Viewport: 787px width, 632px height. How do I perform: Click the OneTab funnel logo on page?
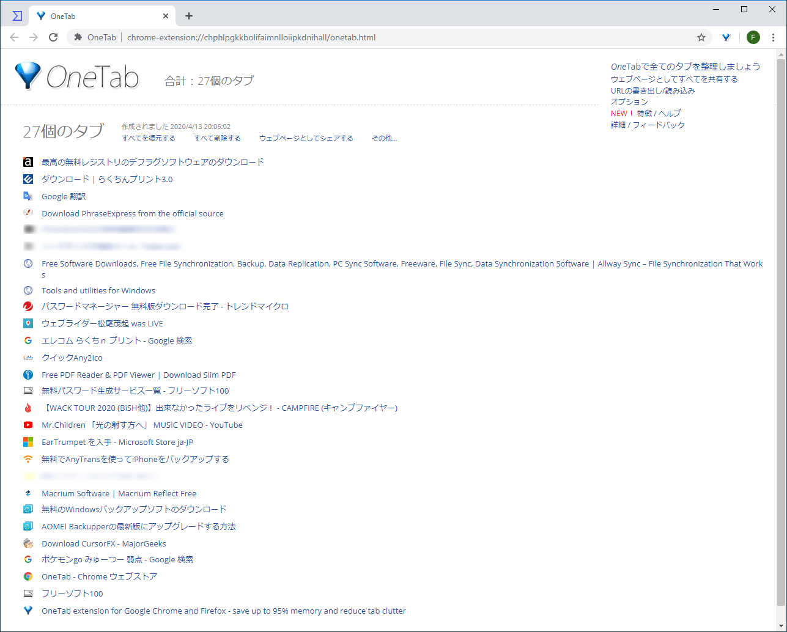pyautogui.click(x=28, y=76)
